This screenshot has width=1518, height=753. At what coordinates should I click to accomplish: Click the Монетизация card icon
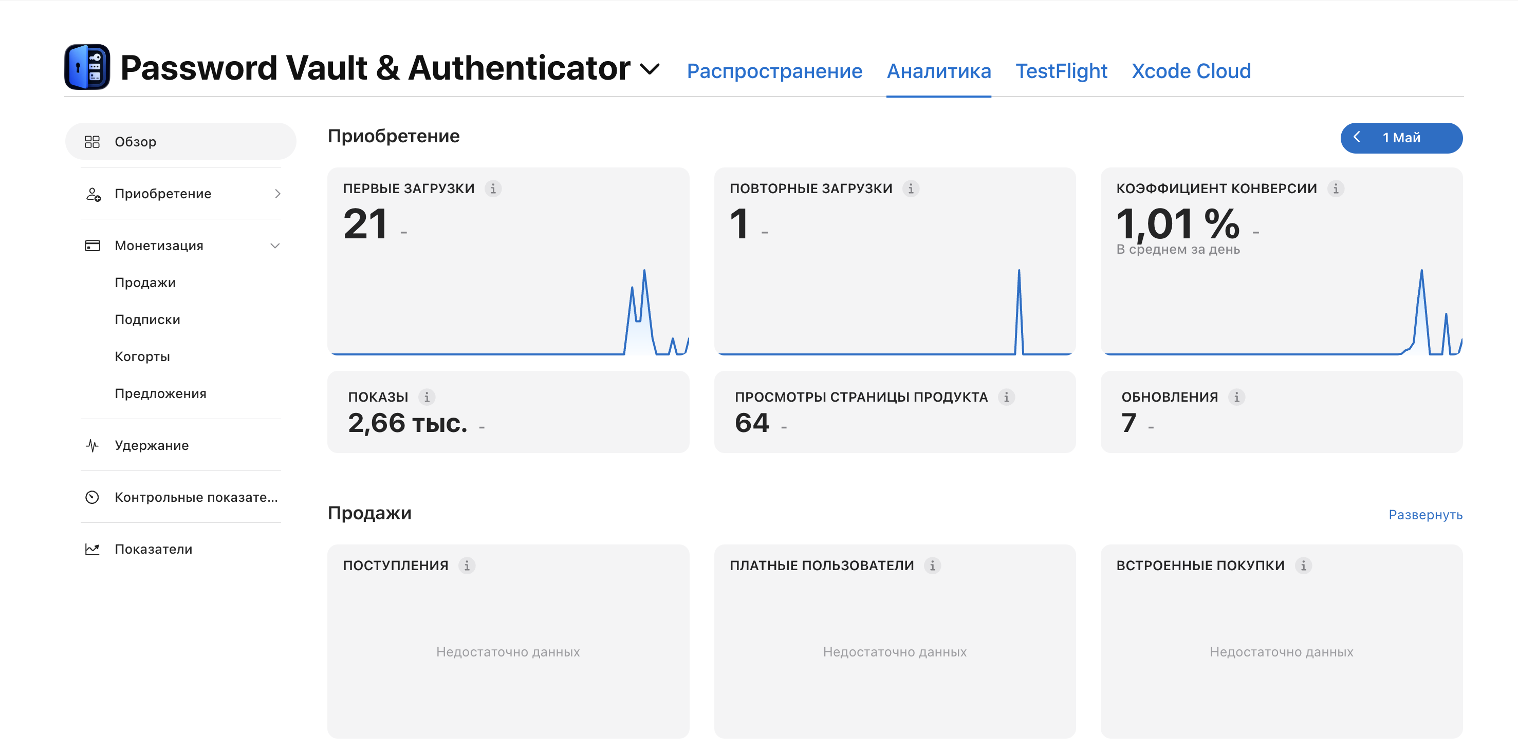point(92,245)
